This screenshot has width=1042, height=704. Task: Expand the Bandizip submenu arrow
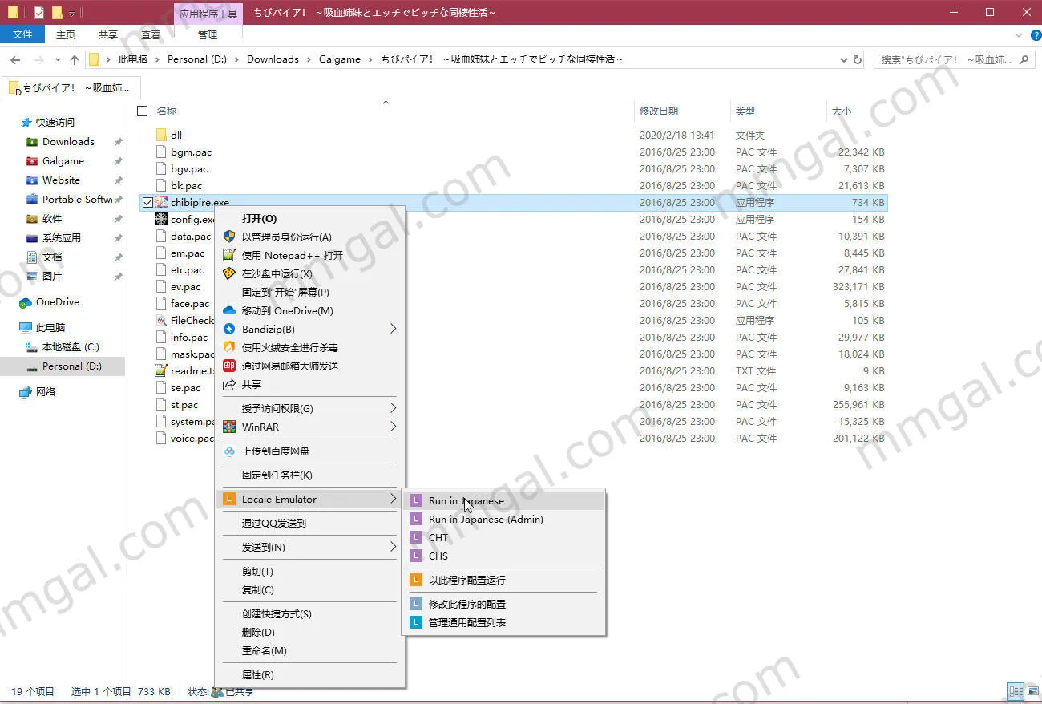(x=393, y=329)
